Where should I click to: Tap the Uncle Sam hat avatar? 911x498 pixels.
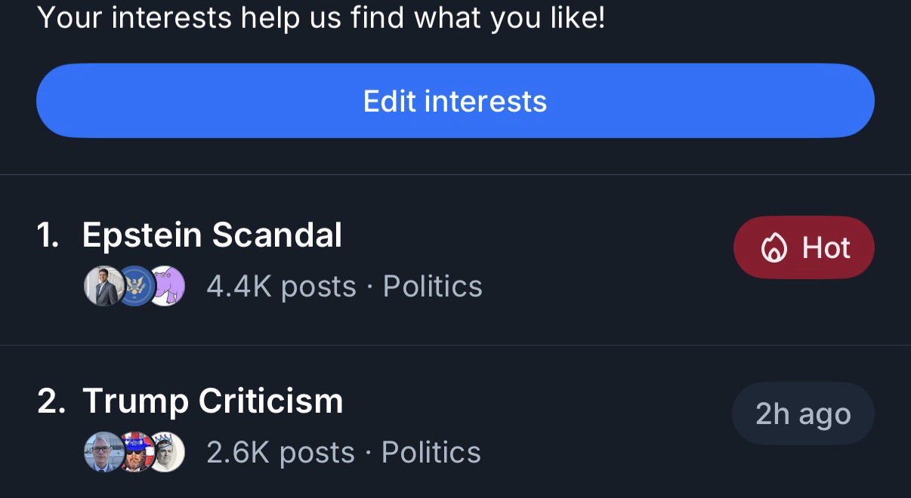coord(136,452)
